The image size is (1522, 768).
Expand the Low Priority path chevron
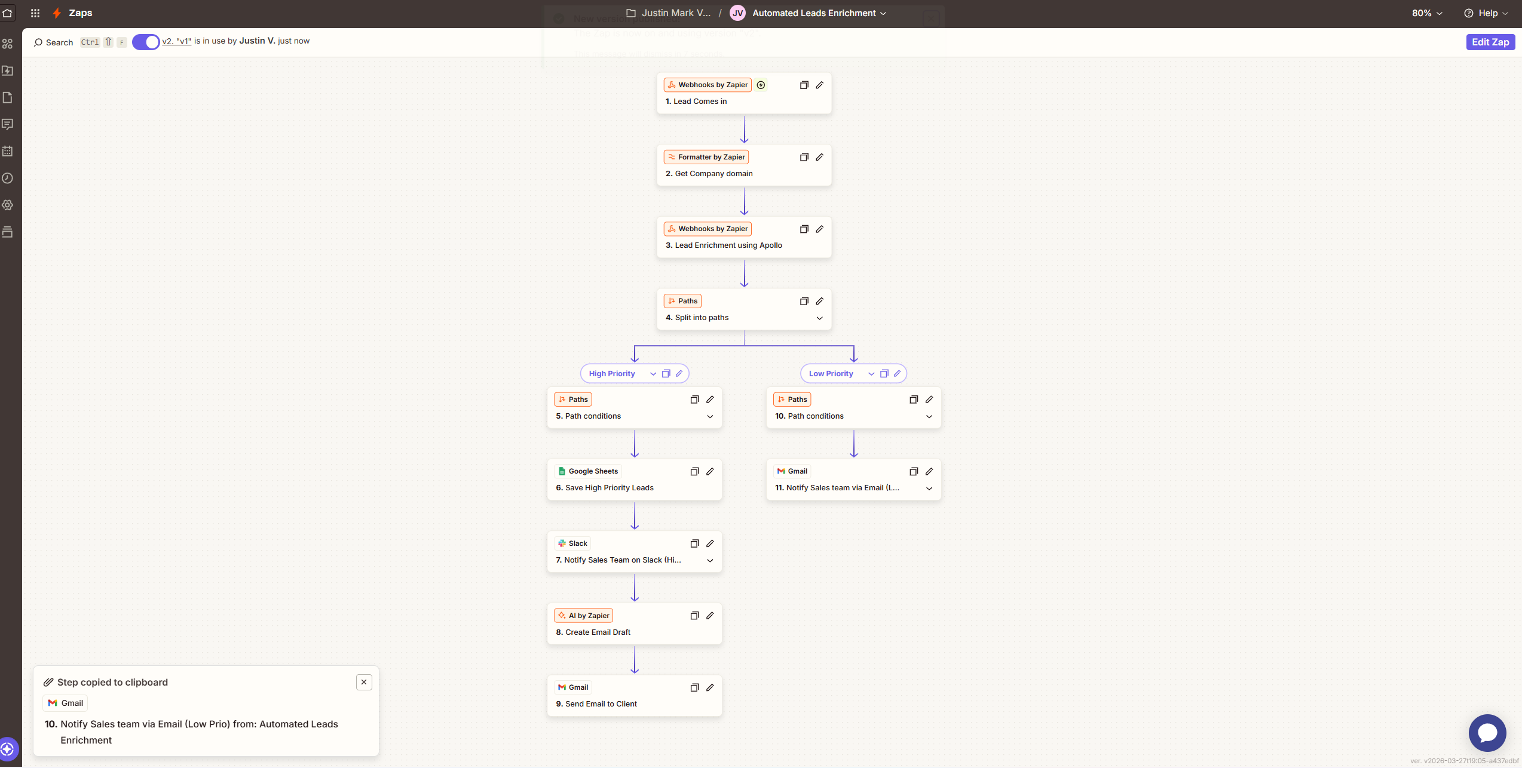[x=871, y=374]
